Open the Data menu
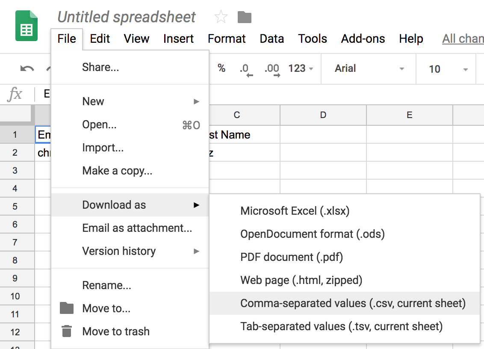484x349 pixels. click(x=272, y=39)
